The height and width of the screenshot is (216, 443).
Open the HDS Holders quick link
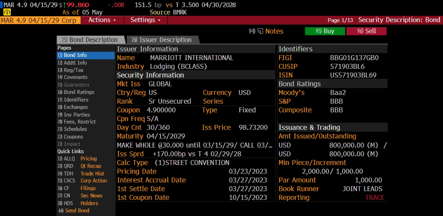click(78, 203)
